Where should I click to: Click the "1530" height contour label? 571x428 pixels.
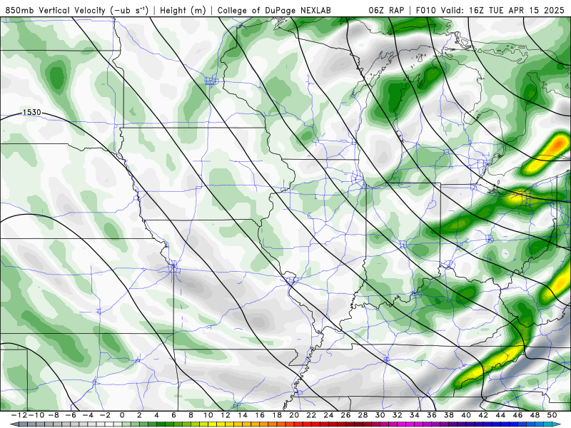point(32,112)
